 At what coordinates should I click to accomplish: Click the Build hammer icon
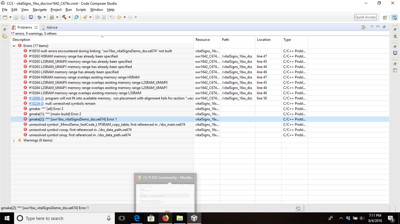(64, 17)
